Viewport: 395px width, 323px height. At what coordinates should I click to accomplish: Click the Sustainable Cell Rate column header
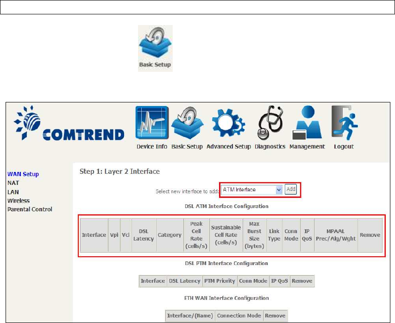point(226,235)
